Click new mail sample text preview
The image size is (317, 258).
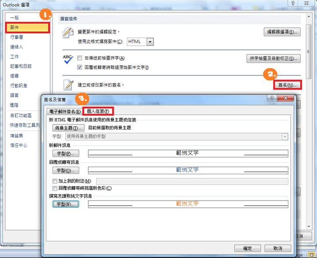click(x=188, y=153)
